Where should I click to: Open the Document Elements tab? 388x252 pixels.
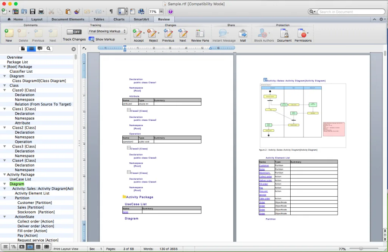pos(68,19)
